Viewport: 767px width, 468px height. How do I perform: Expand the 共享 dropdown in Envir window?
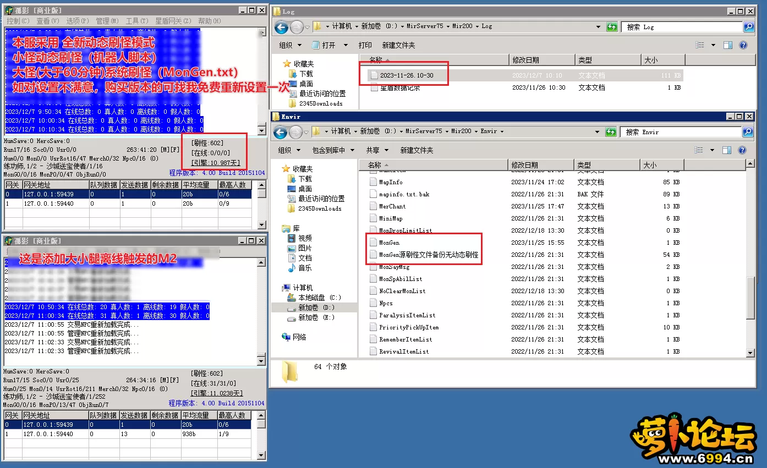point(377,150)
